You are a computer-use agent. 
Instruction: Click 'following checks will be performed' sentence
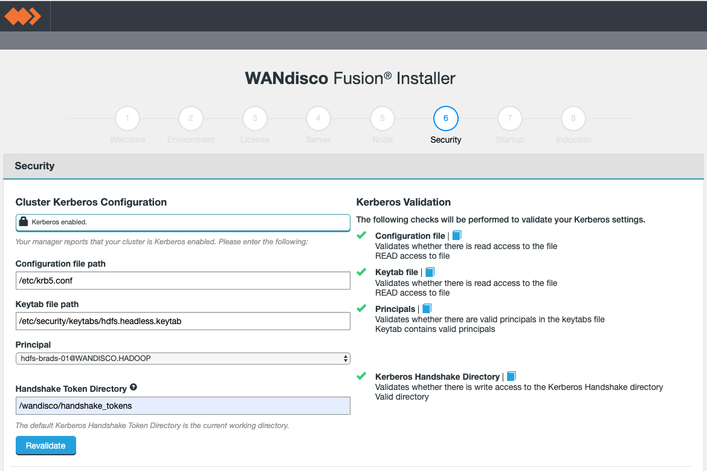point(500,219)
